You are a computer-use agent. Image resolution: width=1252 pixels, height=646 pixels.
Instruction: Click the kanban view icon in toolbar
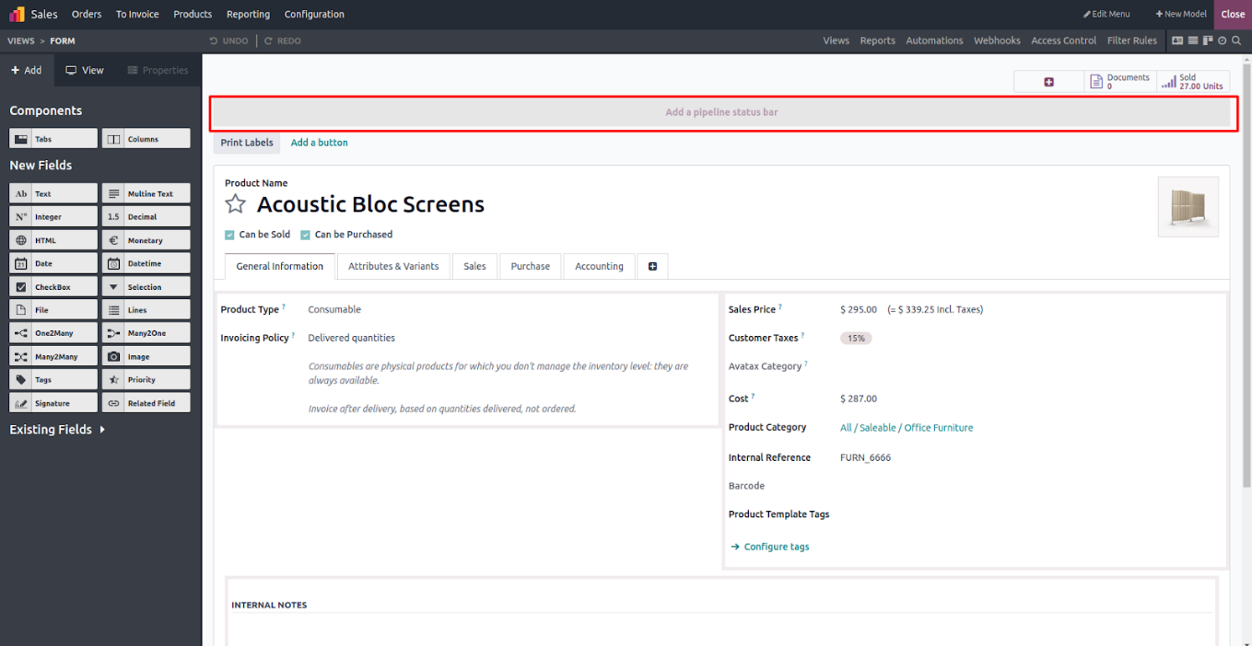pyautogui.click(x=1207, y=40)
